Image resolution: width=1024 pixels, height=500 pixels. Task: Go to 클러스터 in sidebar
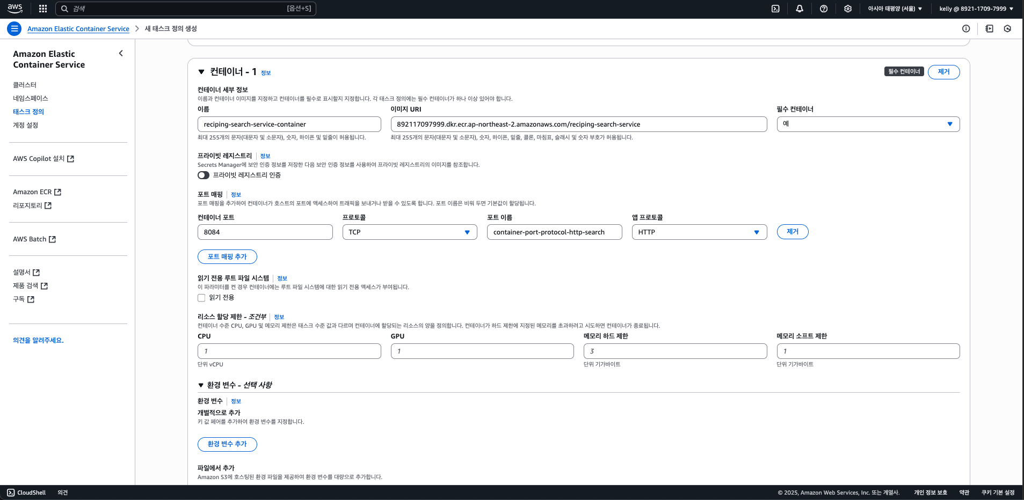25,85
